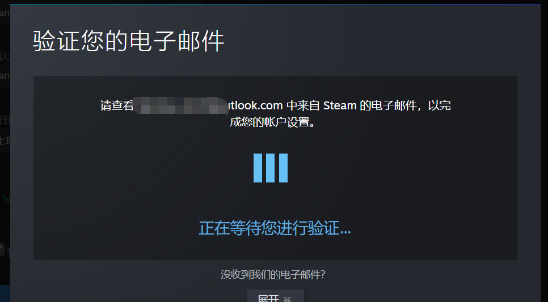Click the blue loading bars indicator
548x302 pixels.
271,168
